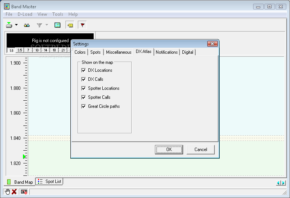Toggle the Spotter Calls checkbox
290x198 pixels.
[x=84, y=97]
